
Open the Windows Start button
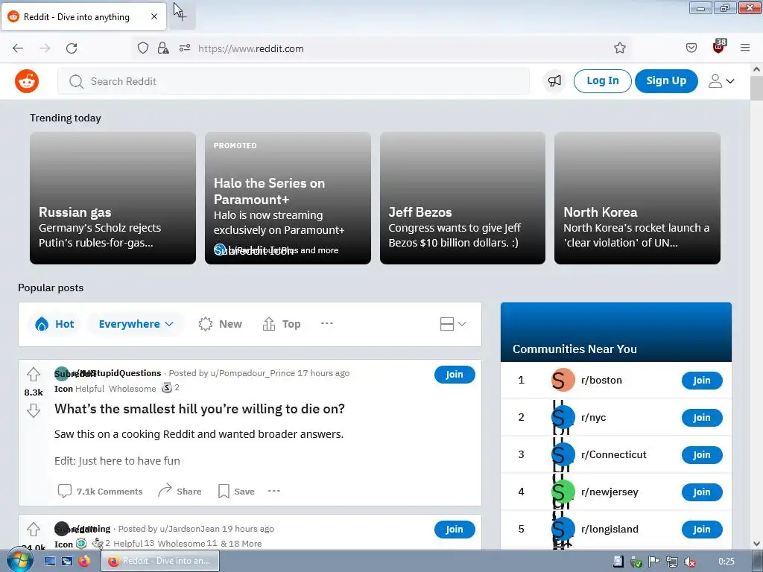pos(19,561)
